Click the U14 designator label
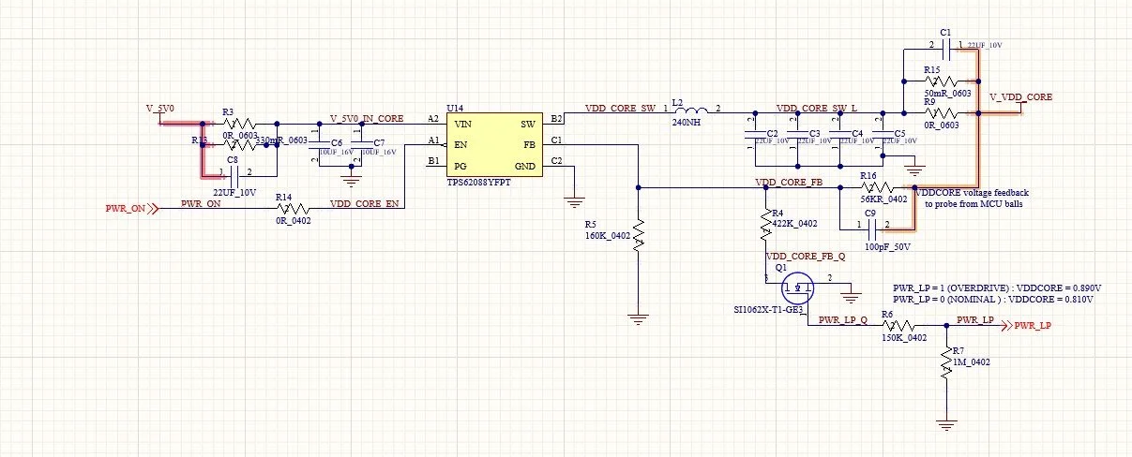The height and width of the screenshot is (457, 1132). pos(455,108)
